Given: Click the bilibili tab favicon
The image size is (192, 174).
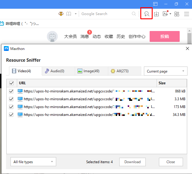Looking at the screenshot, I should (x=2, y=23).
